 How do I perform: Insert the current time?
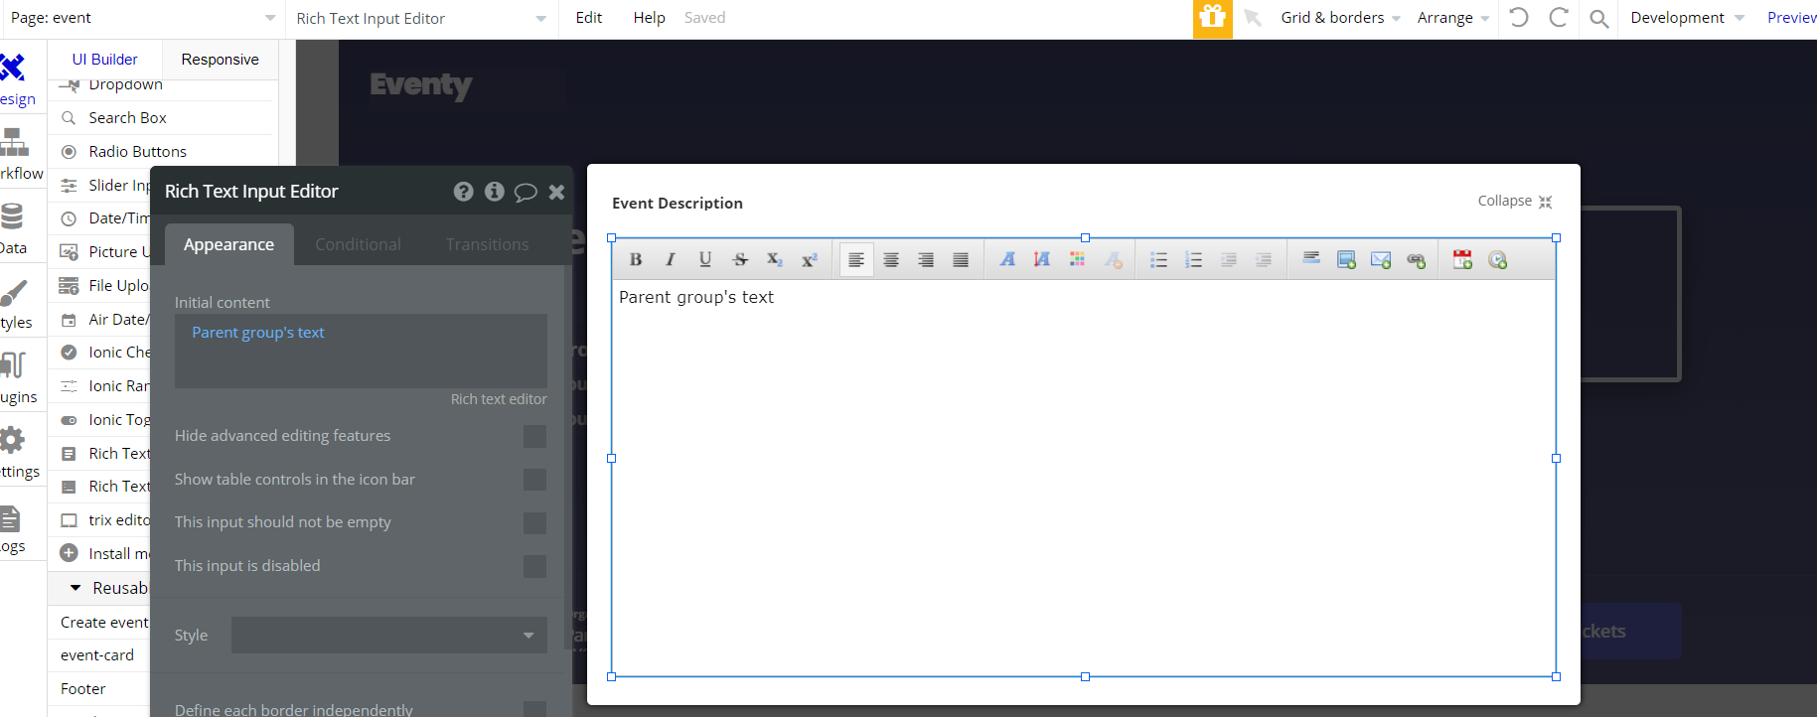coord(1498,260)
